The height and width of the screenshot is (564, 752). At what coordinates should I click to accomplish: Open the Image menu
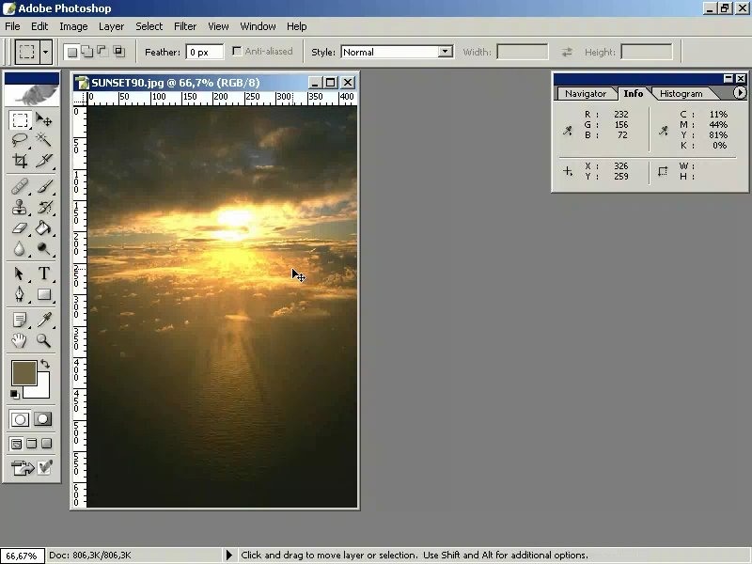[73, 26]
